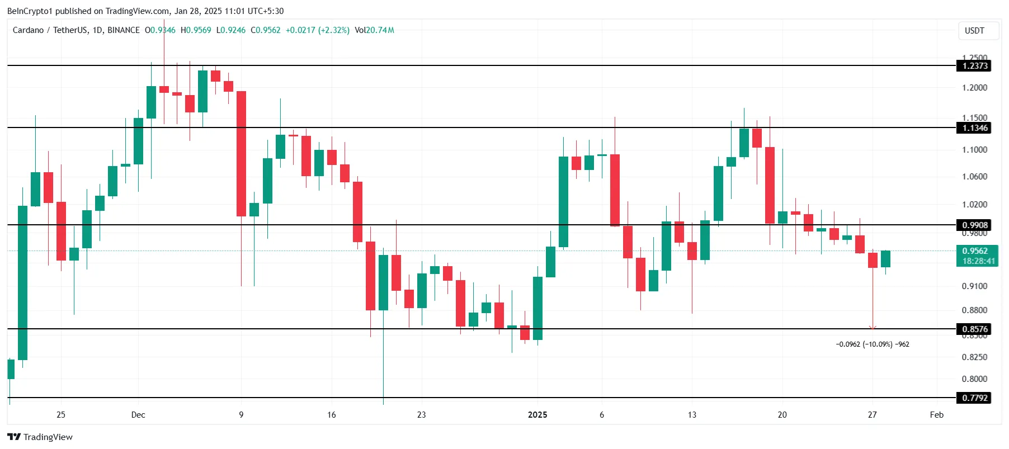Click the Dec label on time axis

click(x=138, y=415)
